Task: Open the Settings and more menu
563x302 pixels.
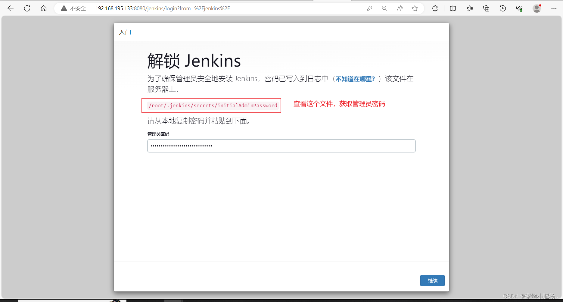Action: click(554, 8)
